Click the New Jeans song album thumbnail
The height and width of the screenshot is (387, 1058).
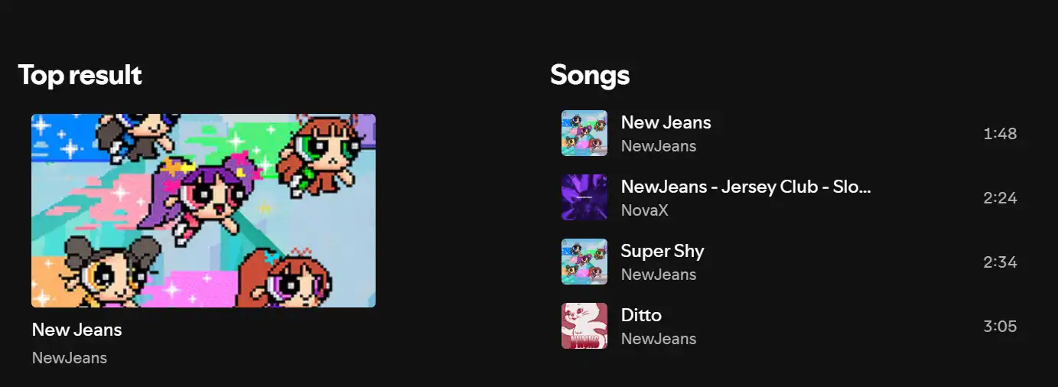click(x=584, y=133)
